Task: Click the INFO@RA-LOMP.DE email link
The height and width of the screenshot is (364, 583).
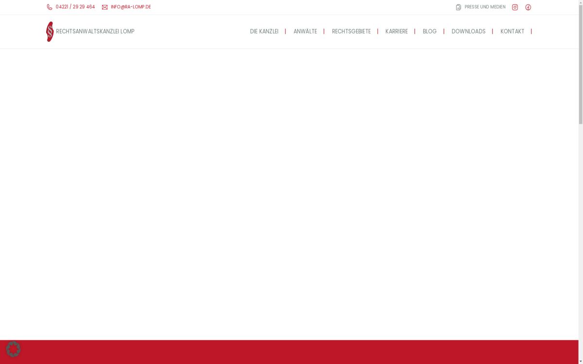Action: pos(130,7)
